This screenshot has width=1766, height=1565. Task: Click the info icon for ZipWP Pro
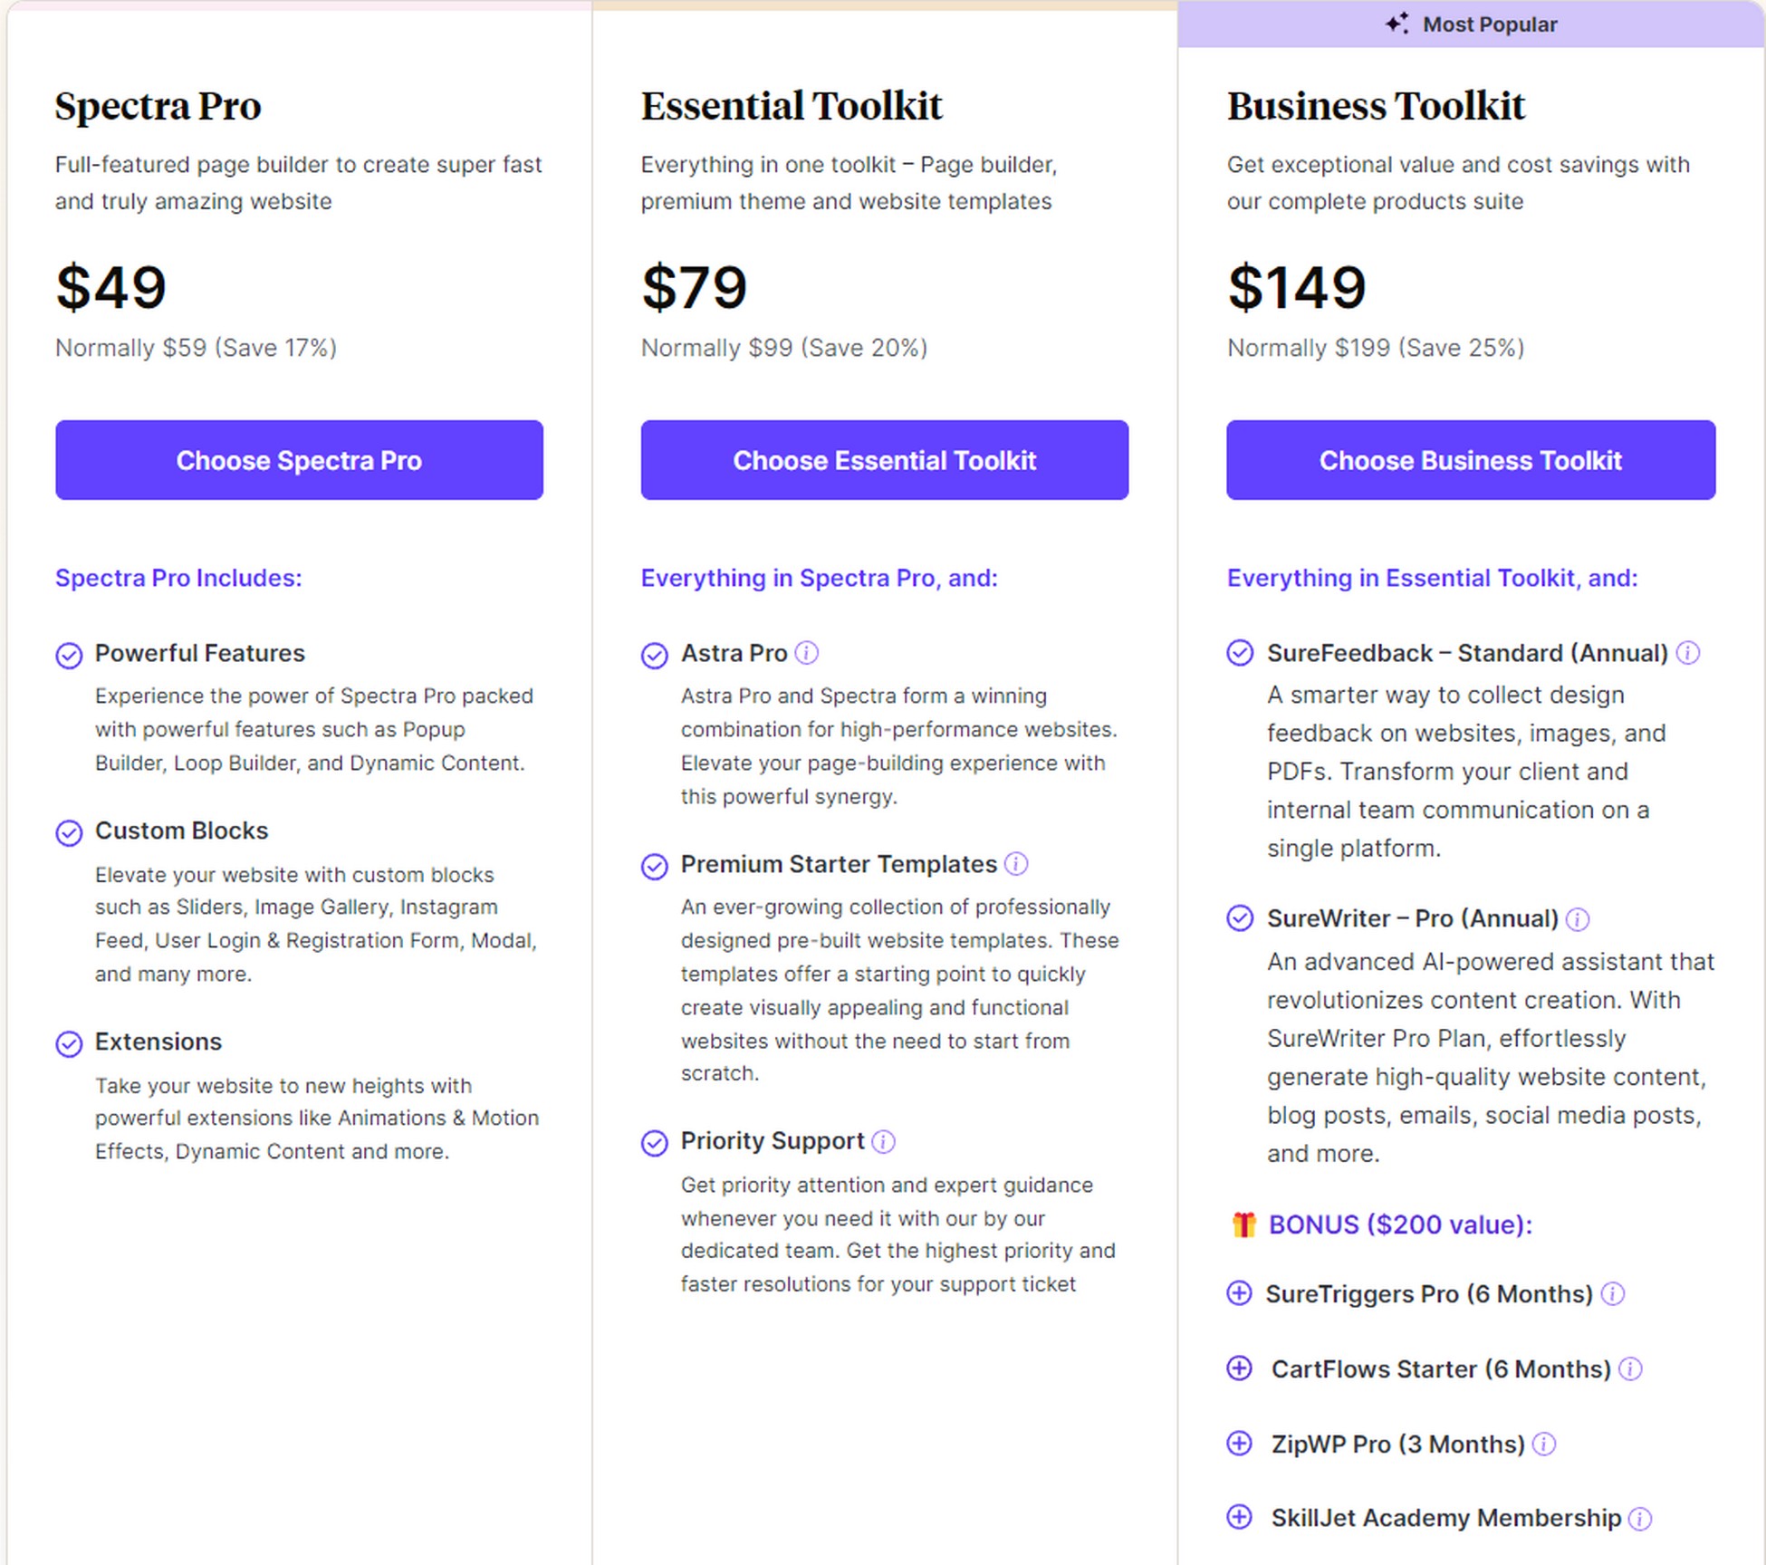coord(1544,1444)
